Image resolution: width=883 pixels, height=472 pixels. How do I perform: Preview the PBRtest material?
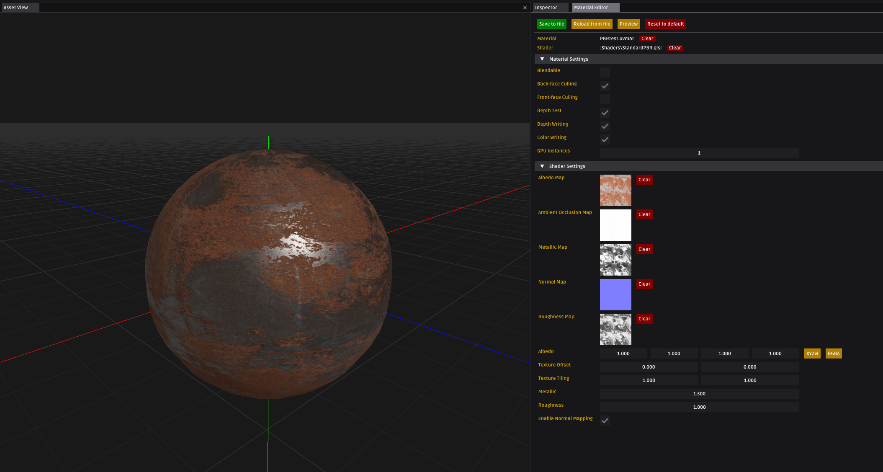[628, 23]
